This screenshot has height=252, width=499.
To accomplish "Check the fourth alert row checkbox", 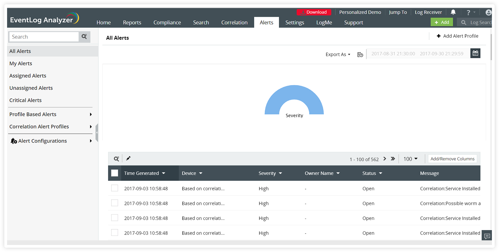I will [115, 233].
